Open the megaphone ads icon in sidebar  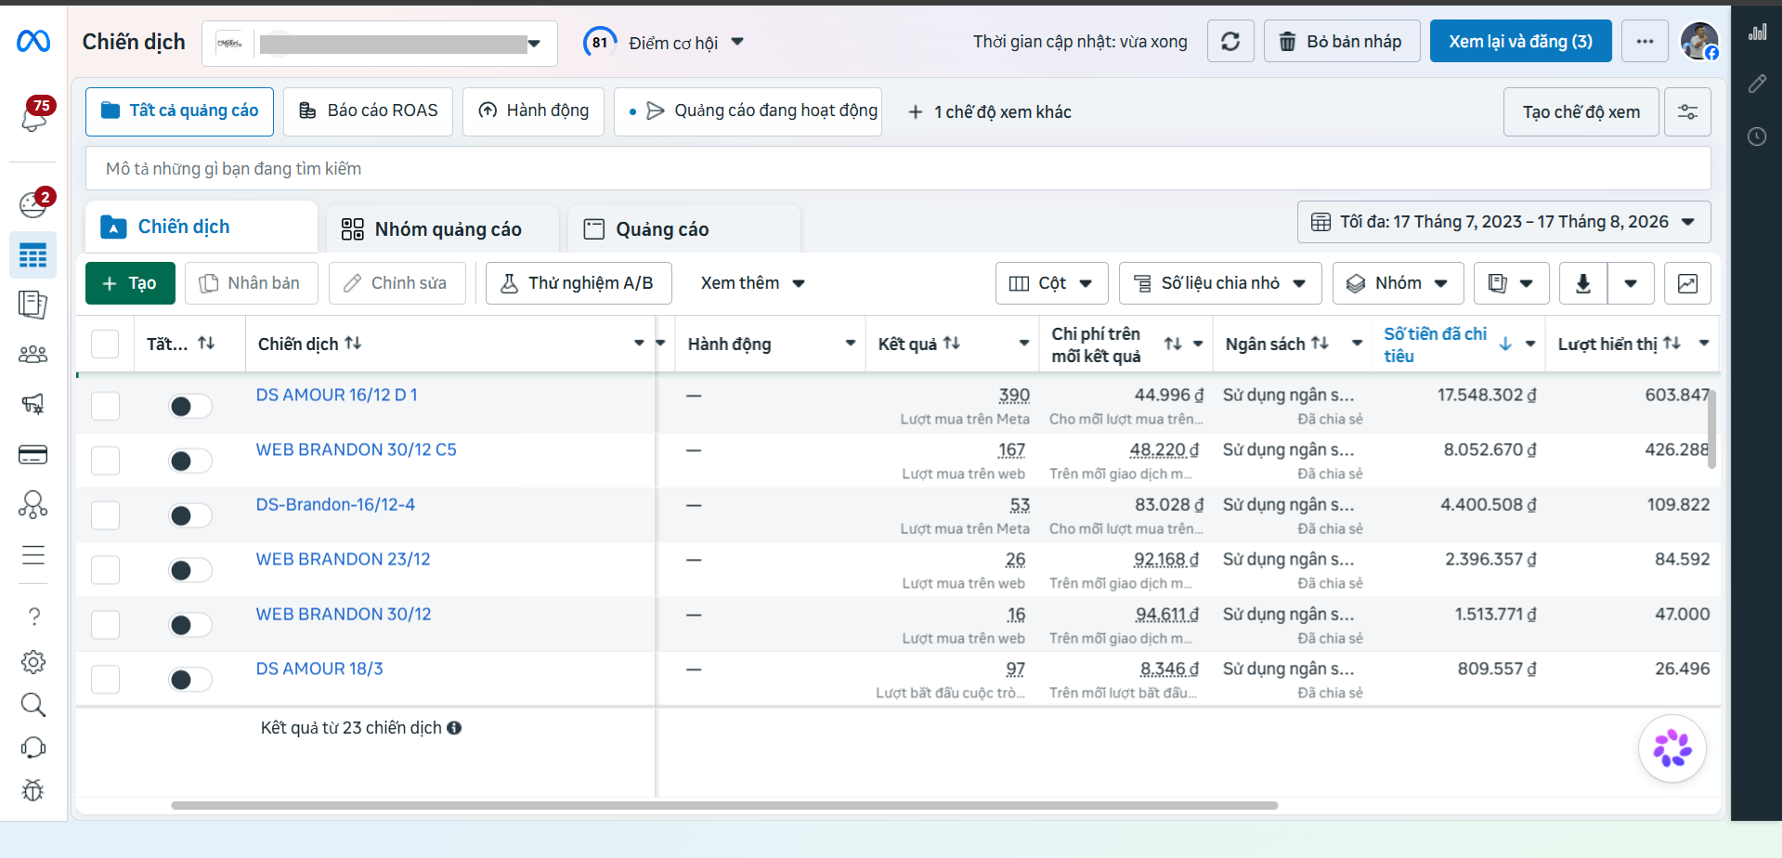33,404
